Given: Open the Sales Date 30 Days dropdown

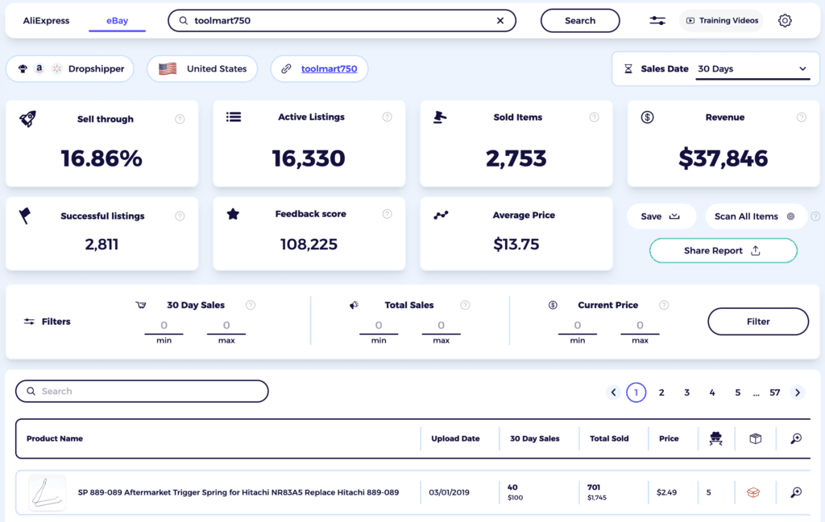Looking at the screenshot, I should pyautogui.click(x=753, y=68).
